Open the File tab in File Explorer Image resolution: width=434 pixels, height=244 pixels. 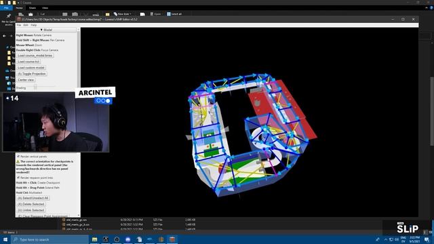(6, 8)
